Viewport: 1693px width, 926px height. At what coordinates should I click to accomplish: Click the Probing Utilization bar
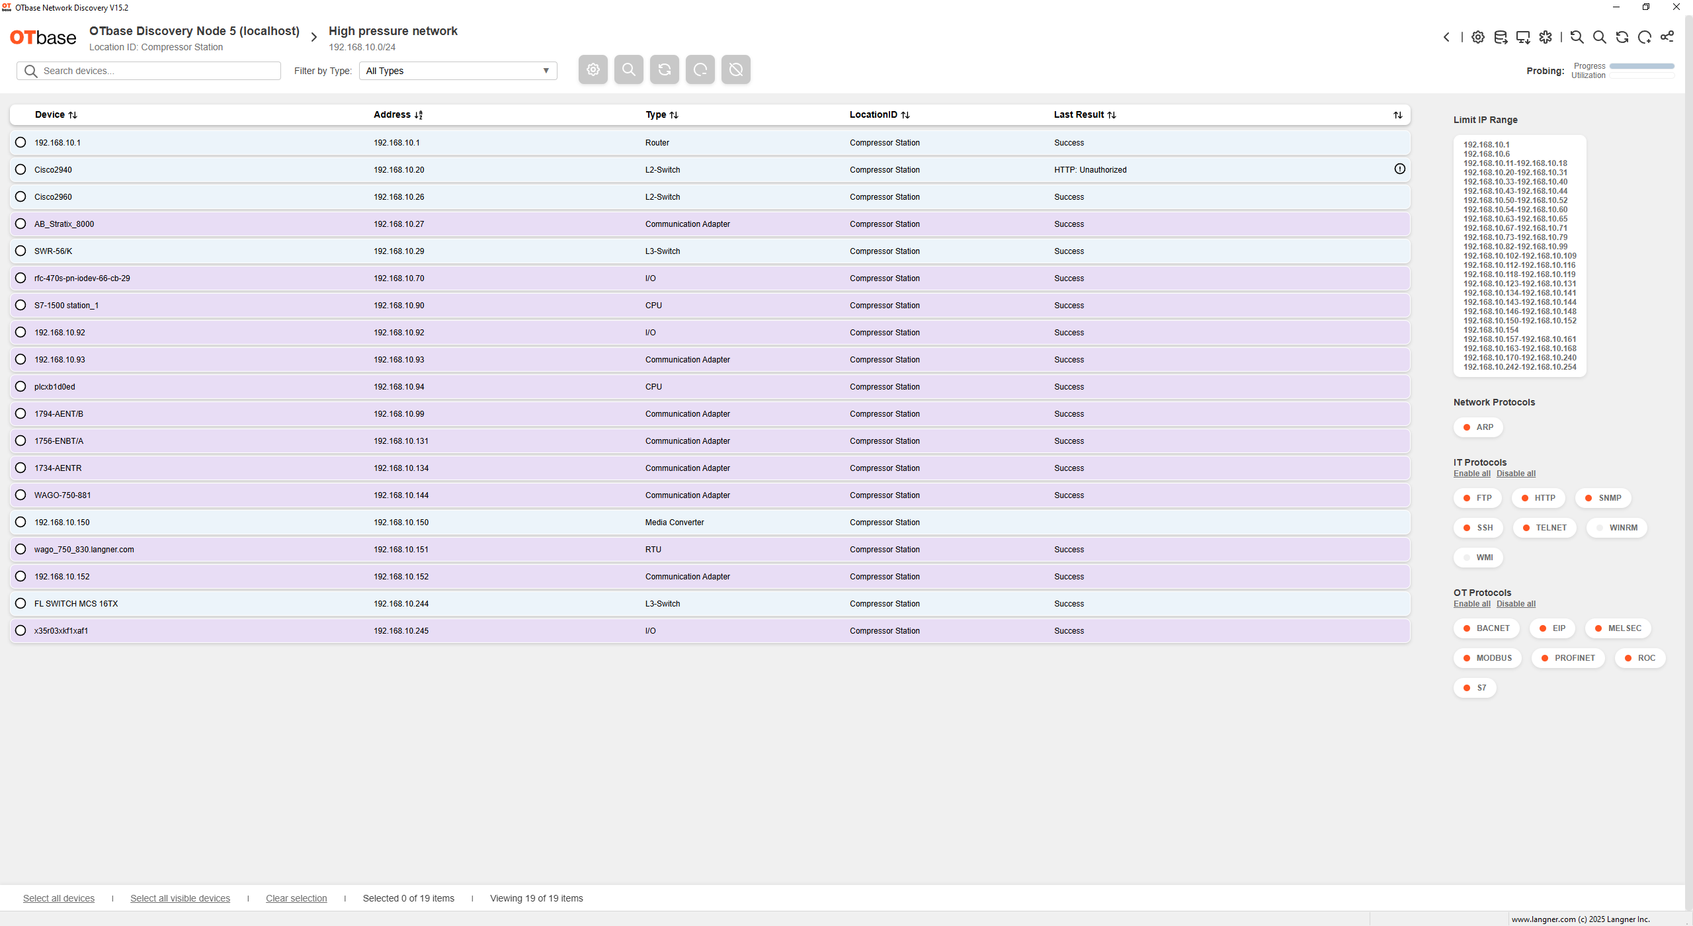click(1642, 75)
